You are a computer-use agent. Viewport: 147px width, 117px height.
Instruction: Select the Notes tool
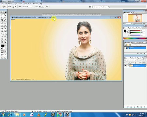tap(2, 40)
